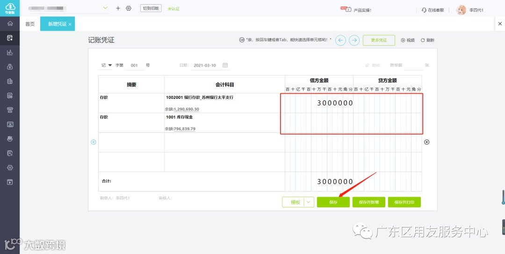Click the plus icon next to company selector
This screenshot has width=505, height=254.
118,8
